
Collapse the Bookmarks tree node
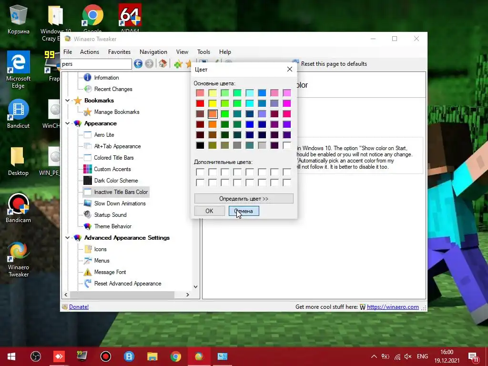68,101
